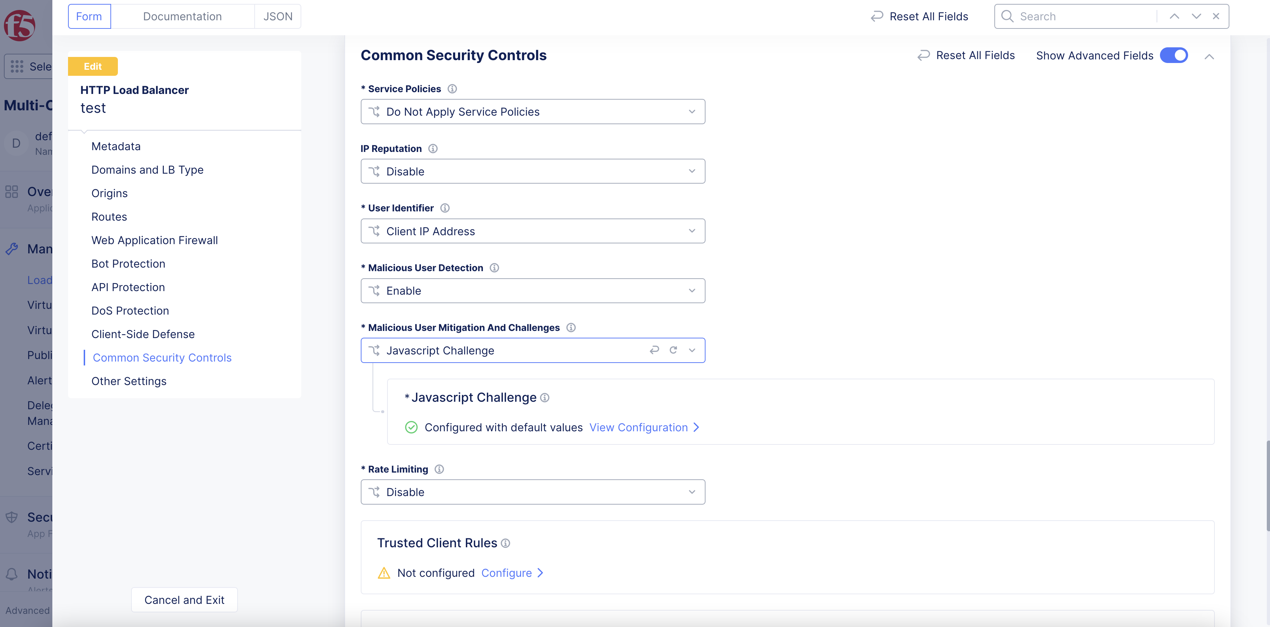Clear the search with the X icon

pyautogui.click(x=1216, y=16)
